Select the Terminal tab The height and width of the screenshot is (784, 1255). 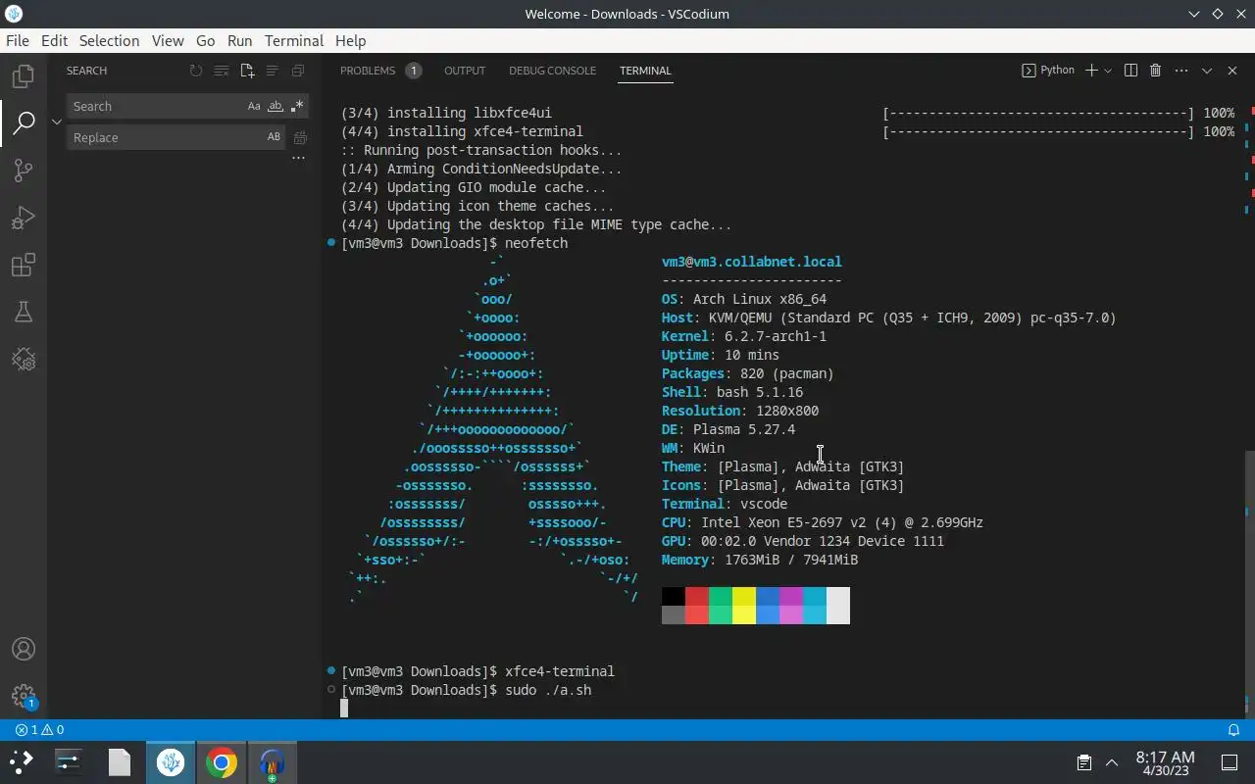(x=645, y=71)
